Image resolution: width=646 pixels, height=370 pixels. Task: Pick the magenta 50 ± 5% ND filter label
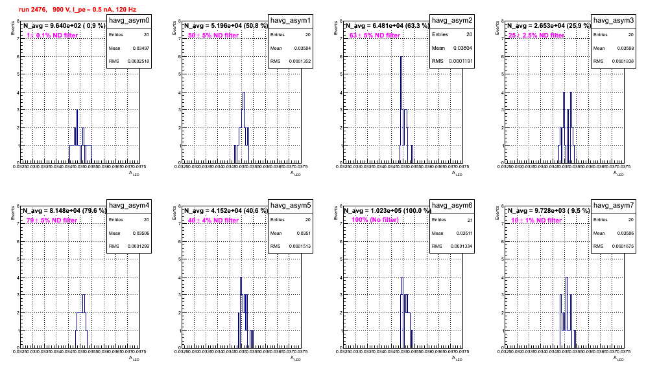[213, 36]
